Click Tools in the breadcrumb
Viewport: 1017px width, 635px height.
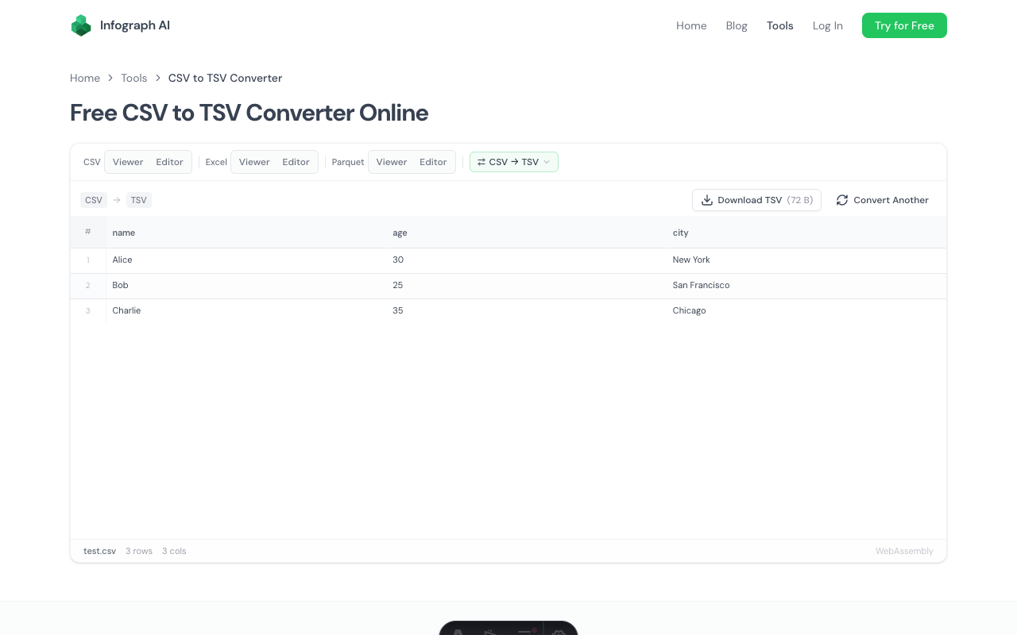tap(134, 78)
